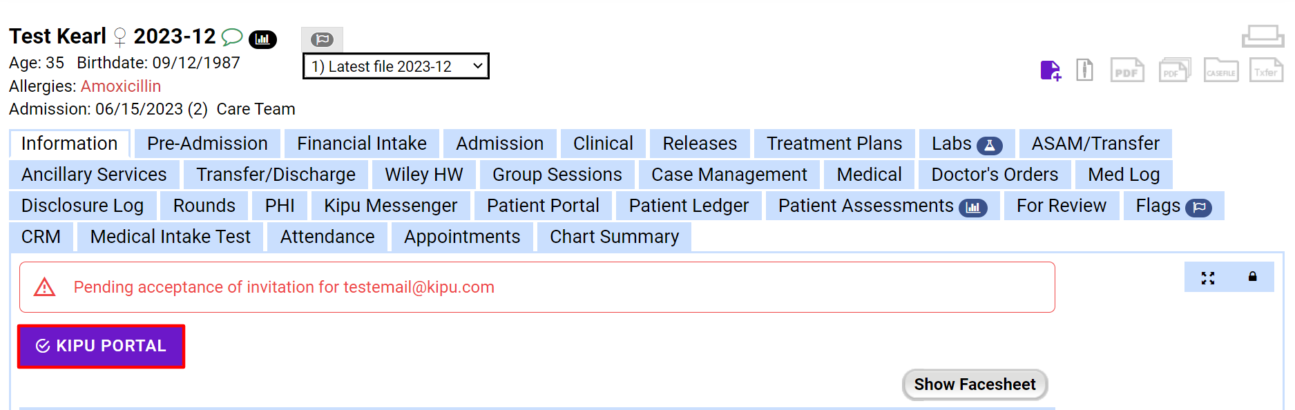Select the Patient Assessments tab

click(882, 206)
